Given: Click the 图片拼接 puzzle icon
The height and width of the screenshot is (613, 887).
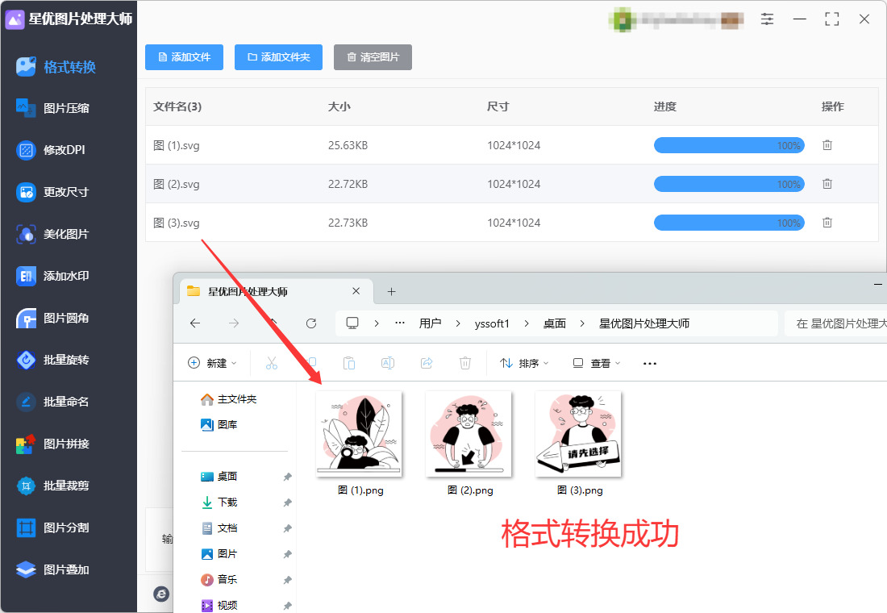Looking at the screenshot, I should 26,444.
